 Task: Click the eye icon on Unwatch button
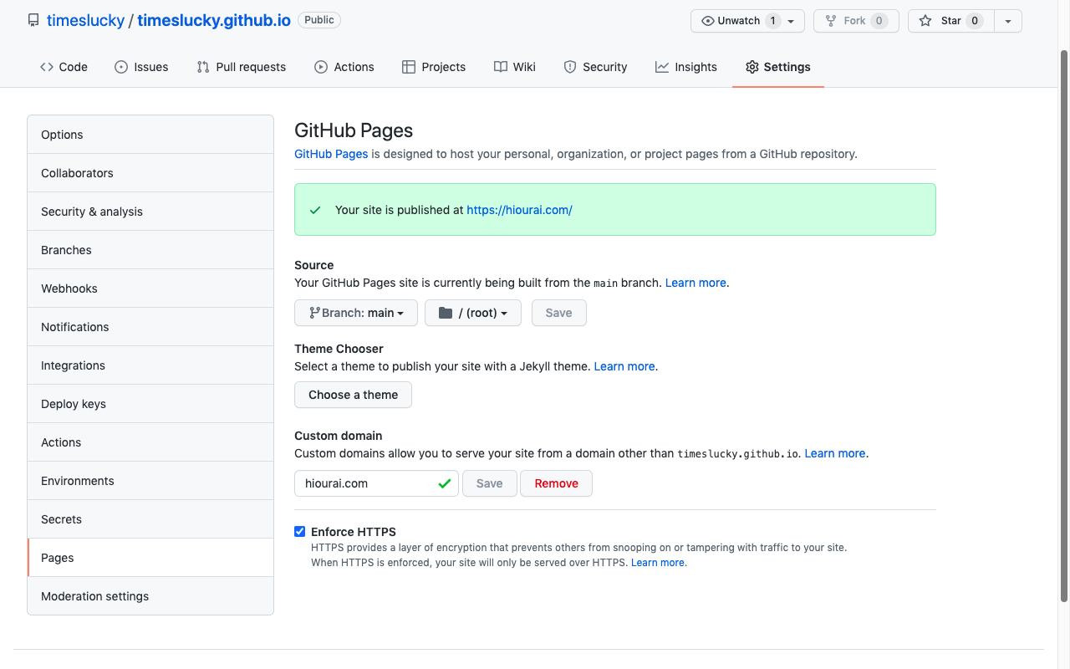(708, 21)
